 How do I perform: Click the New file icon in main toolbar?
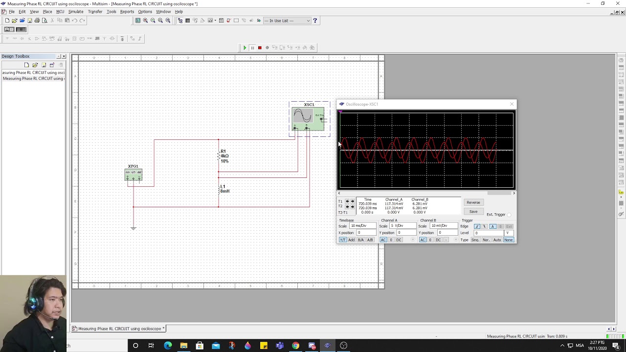click(7, 21)
